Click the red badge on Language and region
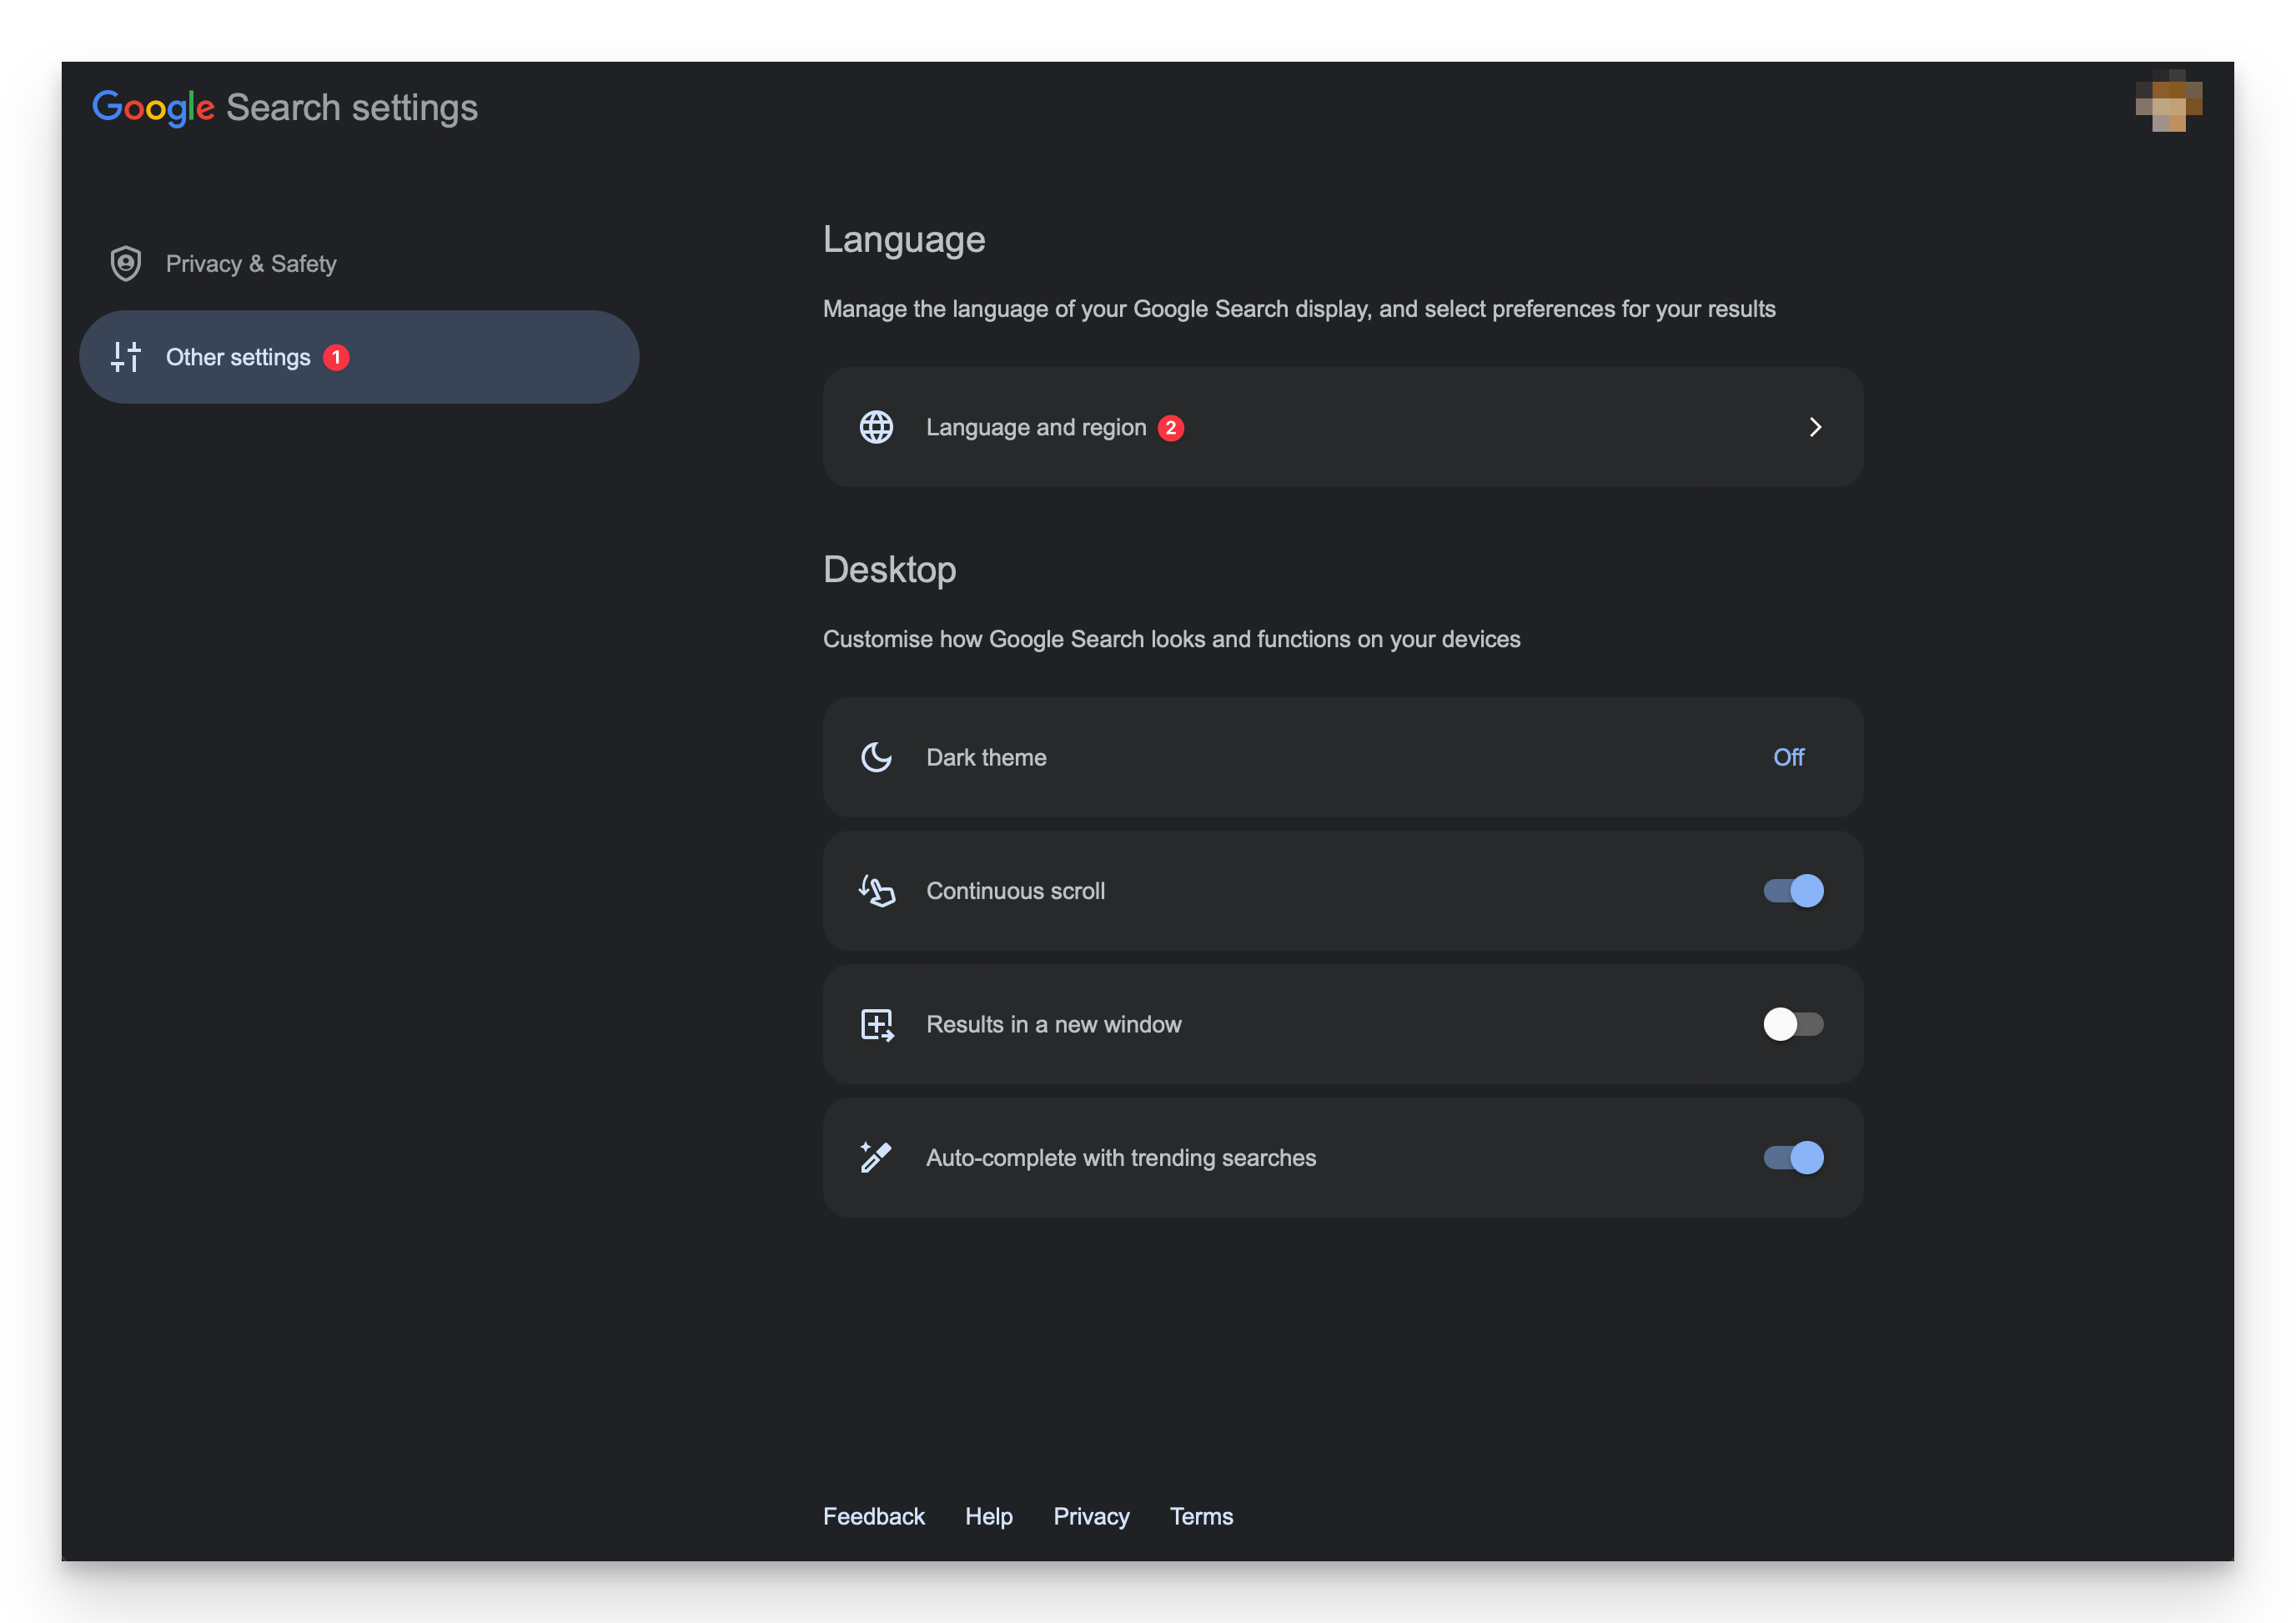Viewport: 2296px width, 1623px height. [x=1170, y=427]
